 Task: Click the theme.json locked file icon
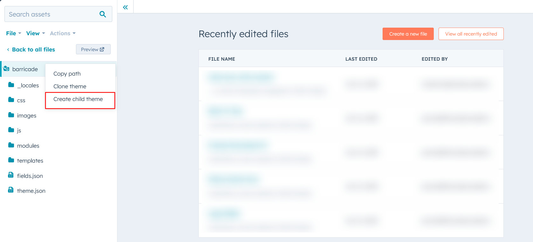point(10,191)
